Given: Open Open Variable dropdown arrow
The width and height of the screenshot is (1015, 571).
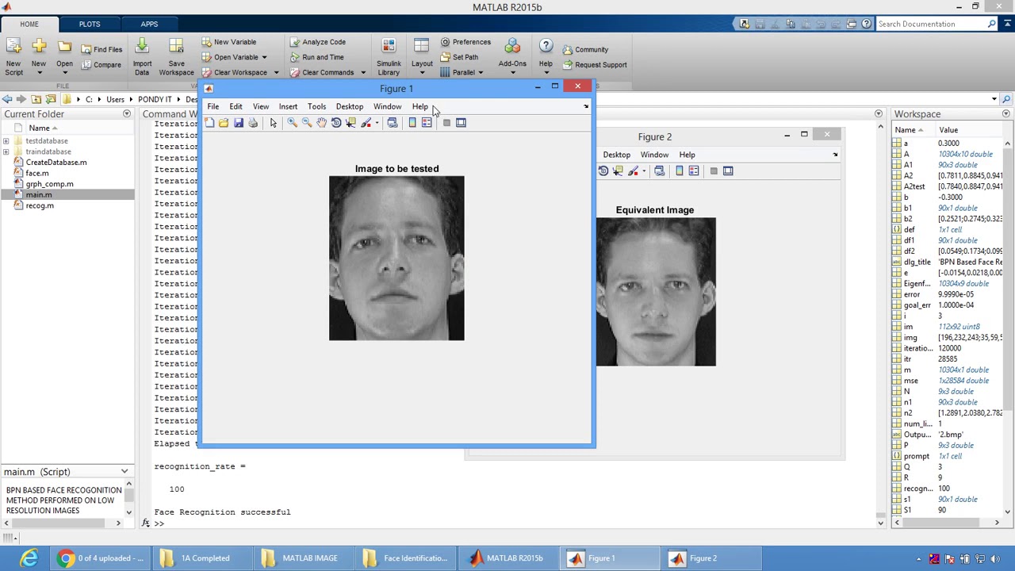Looking at the screenshot, I should tap(264, 57).
